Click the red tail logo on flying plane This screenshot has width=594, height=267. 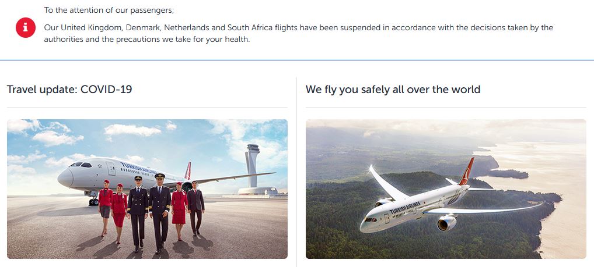(x=467, y=171)
